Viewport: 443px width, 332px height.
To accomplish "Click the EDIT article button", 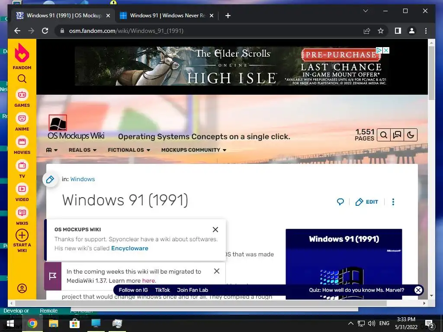I will pos(367,201).
